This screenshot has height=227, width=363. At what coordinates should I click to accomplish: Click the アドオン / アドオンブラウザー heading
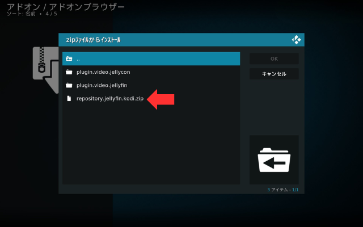click(x=65, y=6)
